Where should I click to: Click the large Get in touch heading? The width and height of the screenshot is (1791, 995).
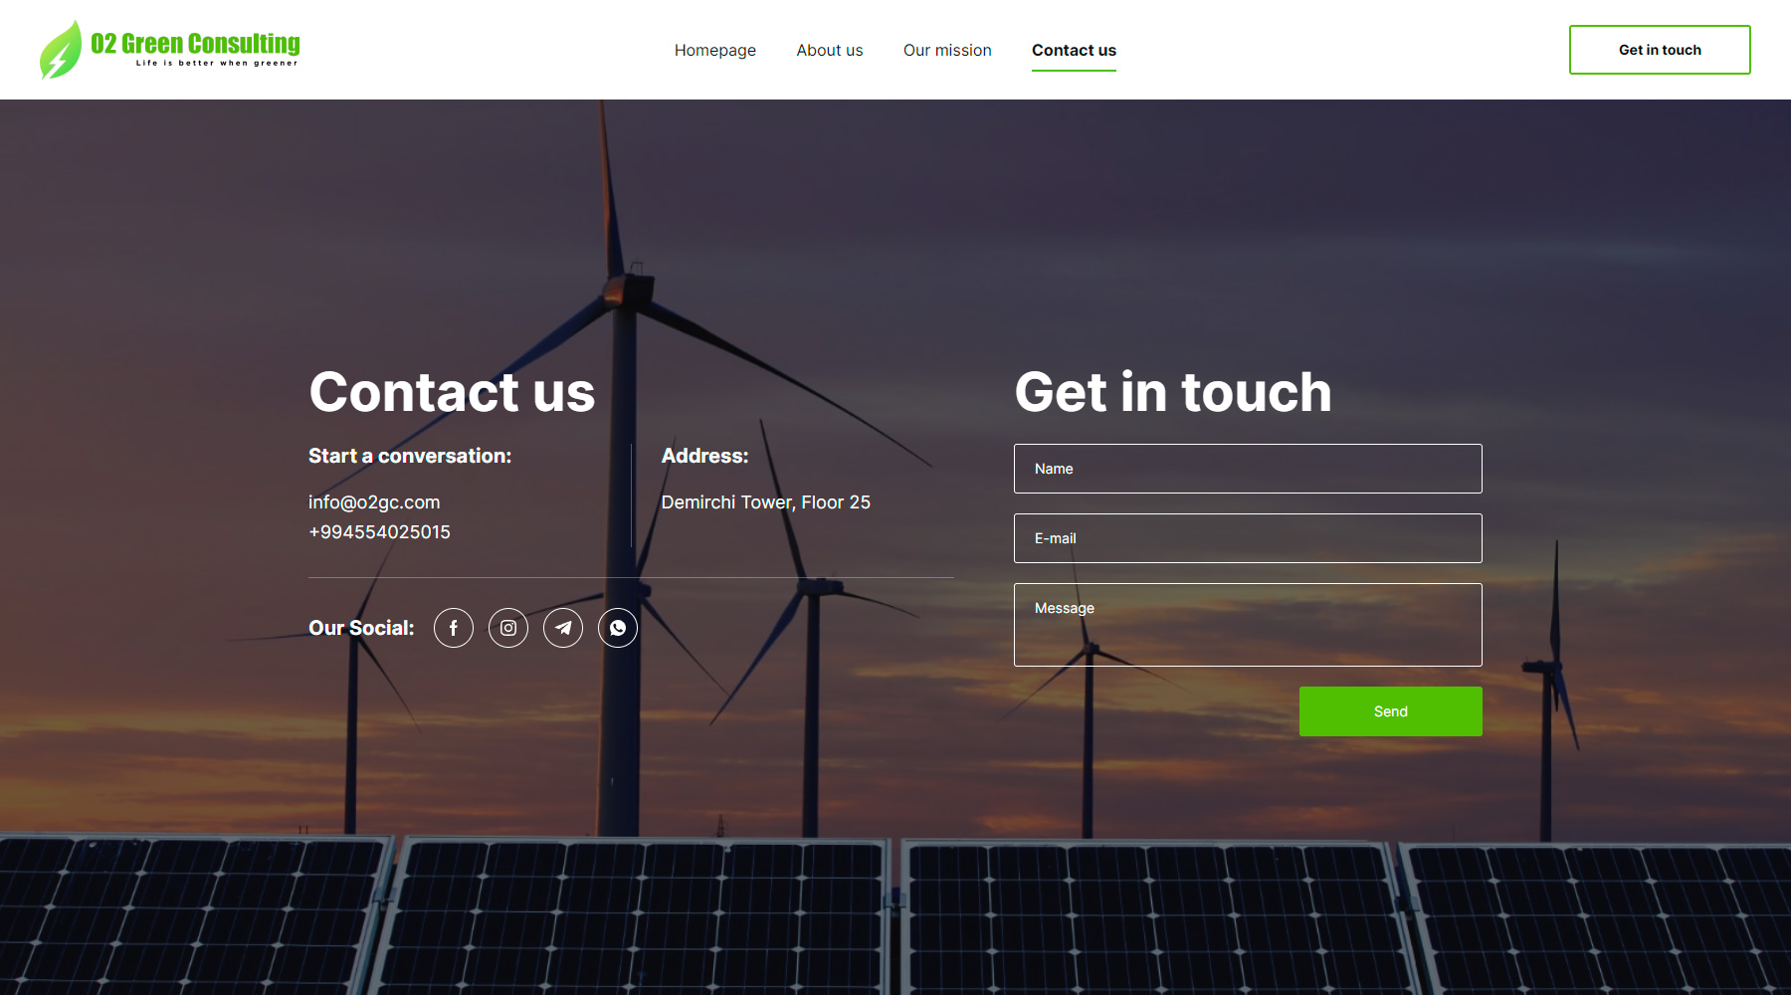(x=1172, y=392)
